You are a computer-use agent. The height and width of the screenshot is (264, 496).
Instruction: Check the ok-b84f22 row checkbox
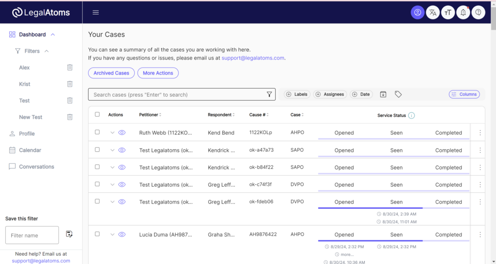pos(97,167)
